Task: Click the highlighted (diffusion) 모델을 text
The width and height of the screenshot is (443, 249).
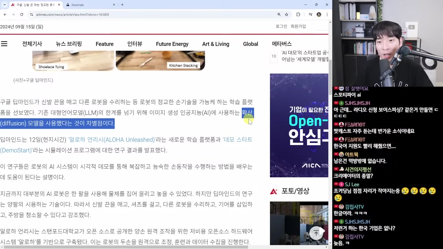Action: point(22,123)
